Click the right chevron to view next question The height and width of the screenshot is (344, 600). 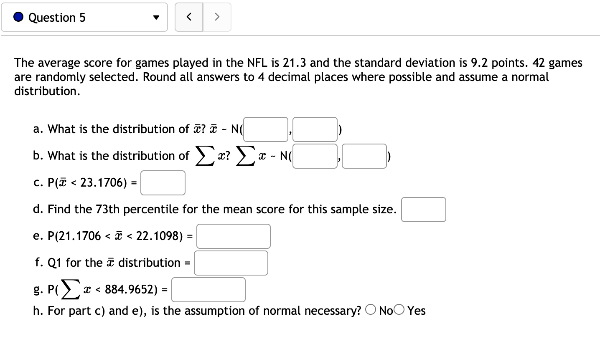[x=217, y=17]
